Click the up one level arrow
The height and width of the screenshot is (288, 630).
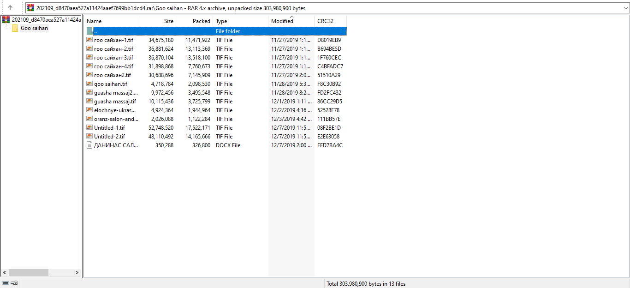[x=10, y=8]
